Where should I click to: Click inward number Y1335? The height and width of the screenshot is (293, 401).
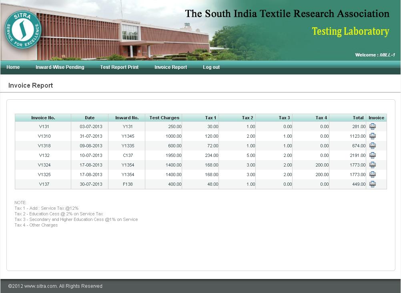[128, 146]
